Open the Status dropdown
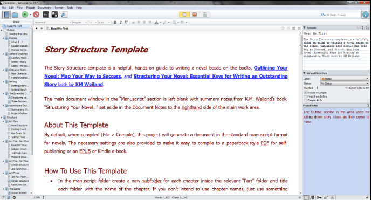Viewport: 371px width, 200px height. pos(345,84)
